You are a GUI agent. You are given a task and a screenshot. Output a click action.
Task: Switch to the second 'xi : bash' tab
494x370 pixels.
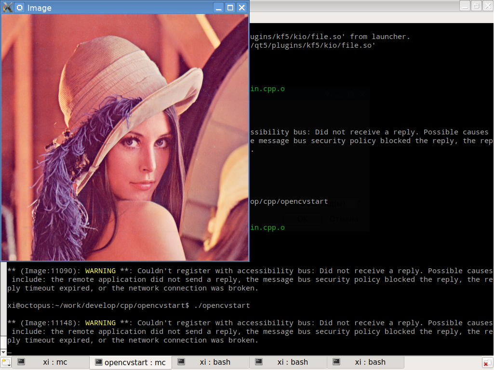(x=289, y=362)
